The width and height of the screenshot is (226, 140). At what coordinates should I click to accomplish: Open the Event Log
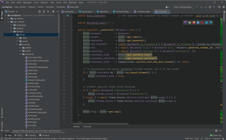[215, 135]
